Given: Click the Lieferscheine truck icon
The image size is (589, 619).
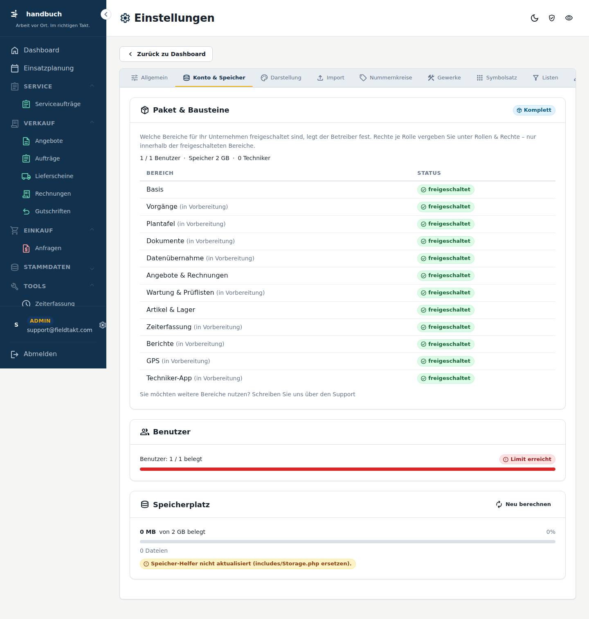Looking at the screenshot, I should [x=26, y=176].
